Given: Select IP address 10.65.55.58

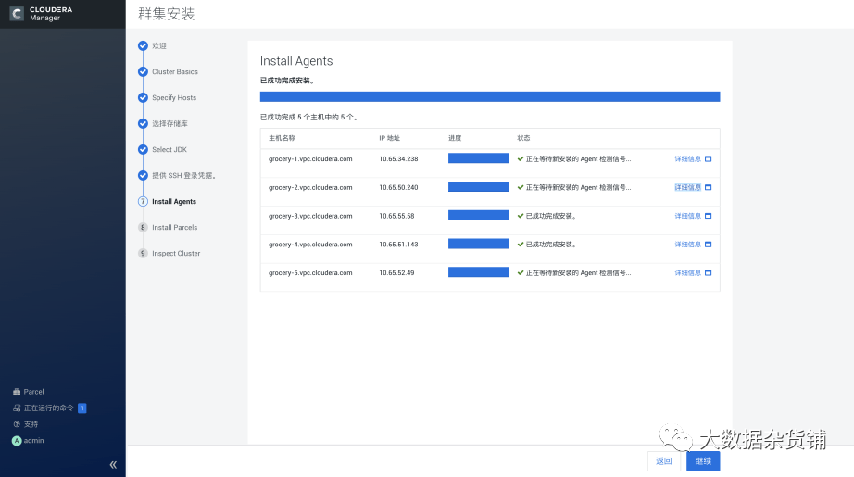Looking at the screenshot, I should point(396,216).
